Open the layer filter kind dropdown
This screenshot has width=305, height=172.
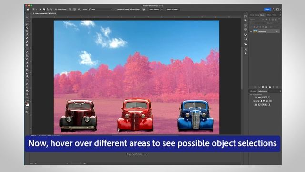point(255,20)
